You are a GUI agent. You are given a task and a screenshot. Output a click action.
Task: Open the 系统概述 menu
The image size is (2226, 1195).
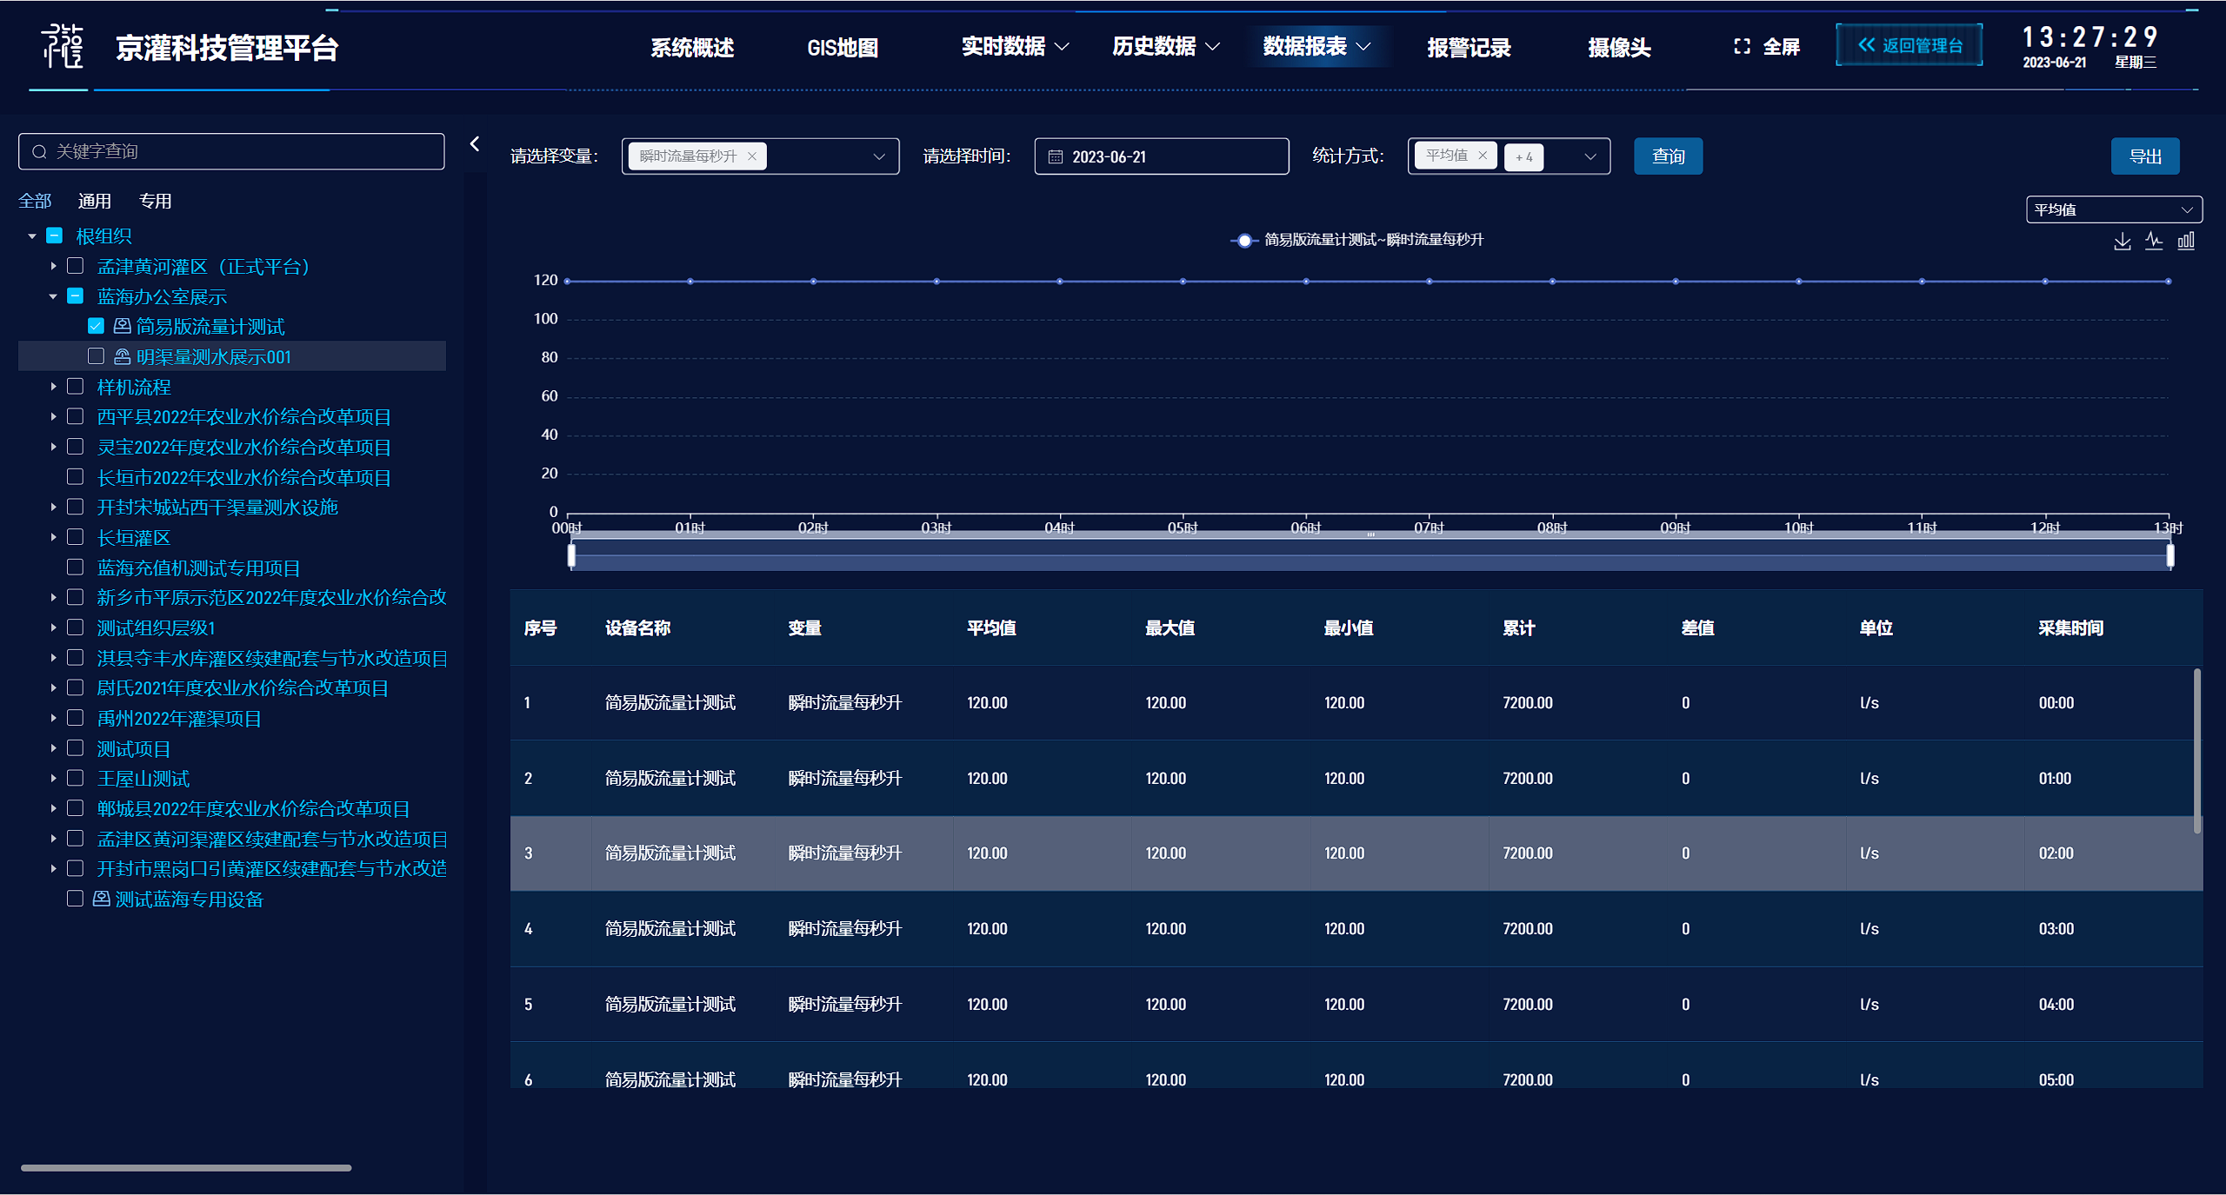pos(692,47)
